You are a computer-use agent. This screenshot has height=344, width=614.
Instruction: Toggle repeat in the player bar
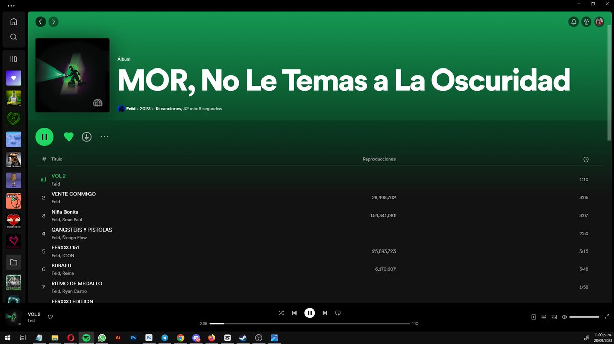coord(338,313)
